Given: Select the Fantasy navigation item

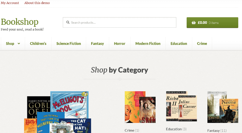Looking at the screenshot, I should 97,43.
